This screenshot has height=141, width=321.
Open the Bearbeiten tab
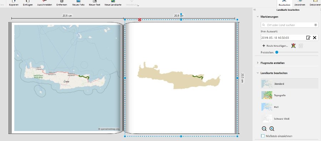pos(284,3)
